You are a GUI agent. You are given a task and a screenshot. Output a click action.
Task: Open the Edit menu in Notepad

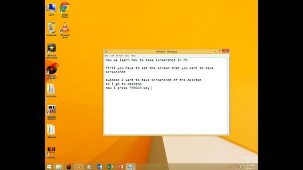pos(112,56)
